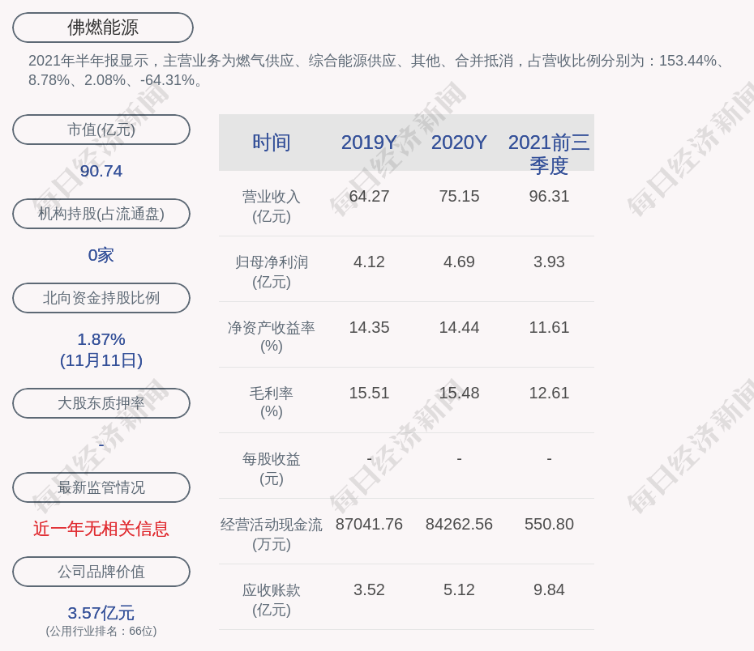Select the 北向资金持股比例 label
The width and height of the screenshot is (754, 651).
point(101,298)
